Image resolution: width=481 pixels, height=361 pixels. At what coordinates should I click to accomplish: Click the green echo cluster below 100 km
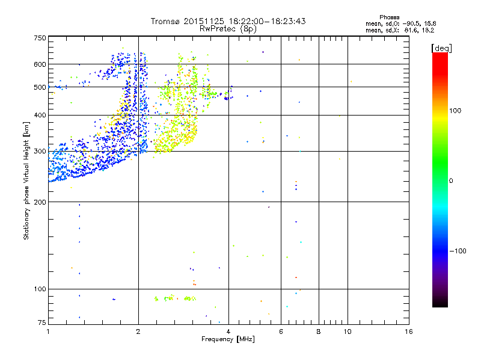tap(176, 298)
